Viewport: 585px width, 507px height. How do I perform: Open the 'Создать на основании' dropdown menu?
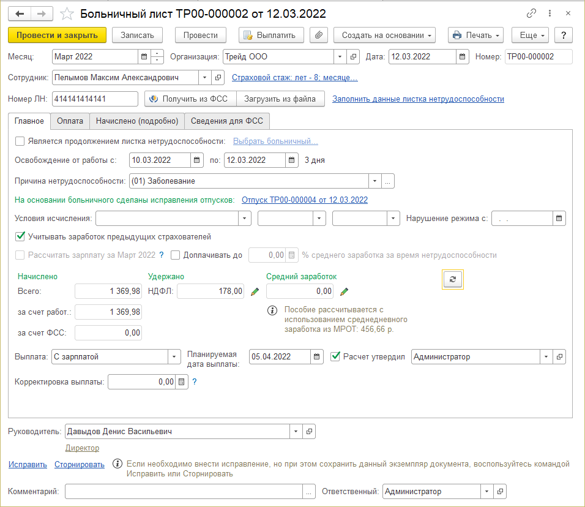click(384, 35)
